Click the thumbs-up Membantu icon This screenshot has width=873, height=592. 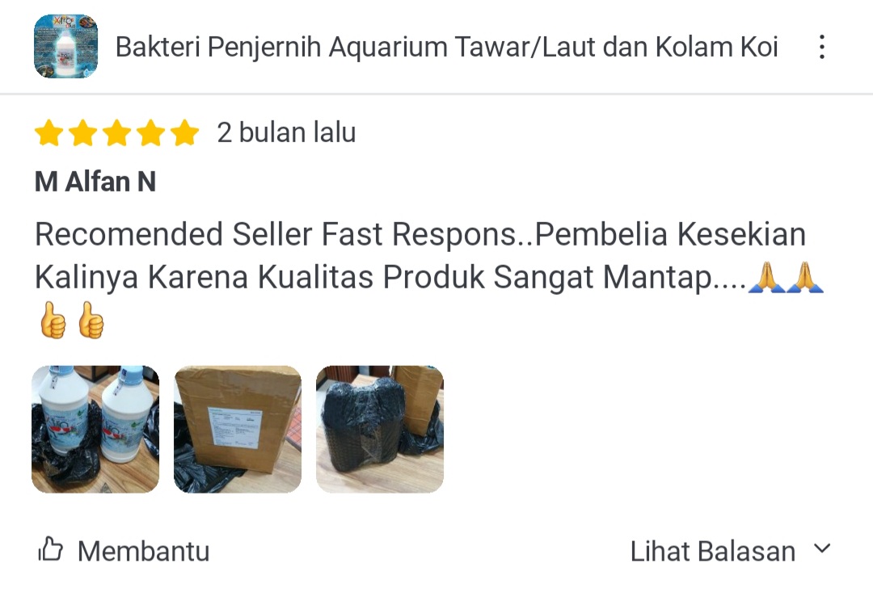(51, 550)
